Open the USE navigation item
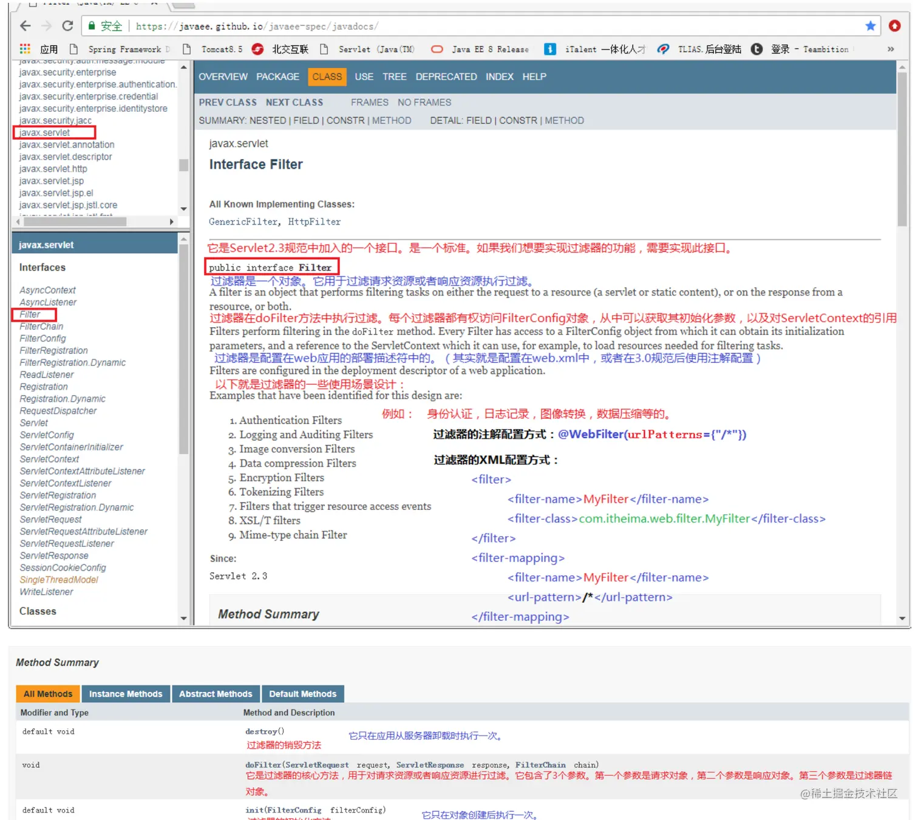The height and width of the screenshot is (820, 918). [364, 76]
